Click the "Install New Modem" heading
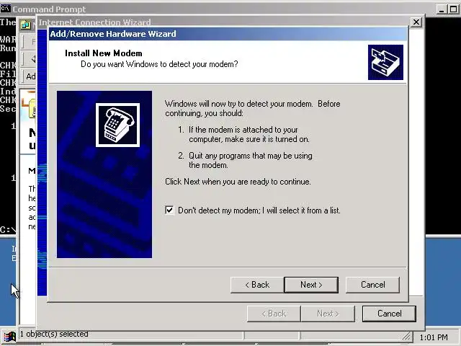The width and height of the screenshot is (461, 346). click(x=104, y=53)
